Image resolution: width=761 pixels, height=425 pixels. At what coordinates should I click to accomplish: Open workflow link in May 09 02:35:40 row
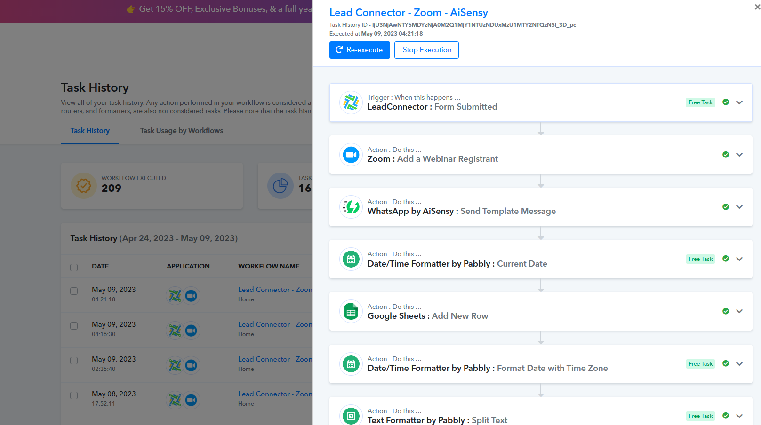point(275,359)
